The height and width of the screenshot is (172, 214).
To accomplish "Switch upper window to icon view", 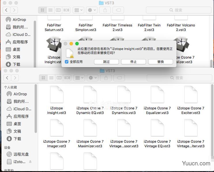I will (x=42, y=10).
